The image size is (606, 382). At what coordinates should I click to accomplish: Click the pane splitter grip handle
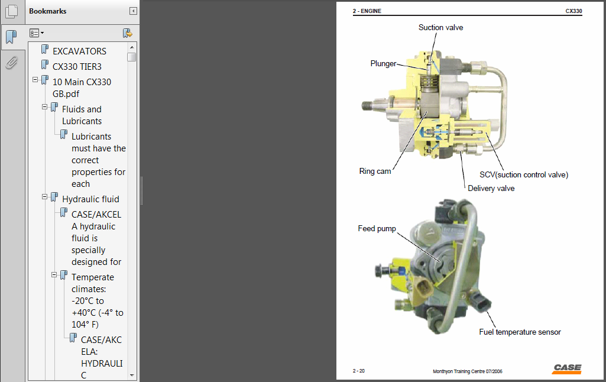tap(141, 190)
